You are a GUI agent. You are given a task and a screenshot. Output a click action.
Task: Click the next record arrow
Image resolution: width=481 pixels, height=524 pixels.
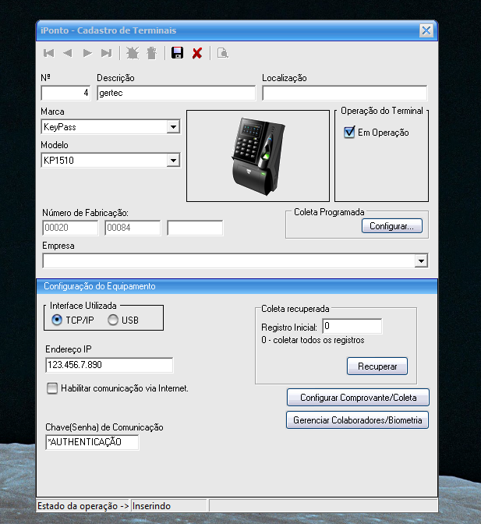(x=87, y=53)
